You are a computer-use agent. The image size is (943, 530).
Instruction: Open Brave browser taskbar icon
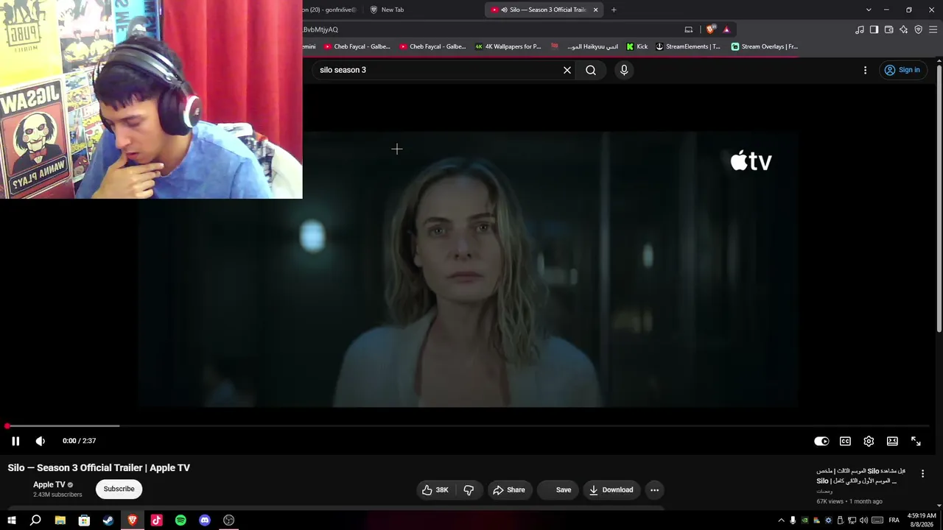coord(133,520)
